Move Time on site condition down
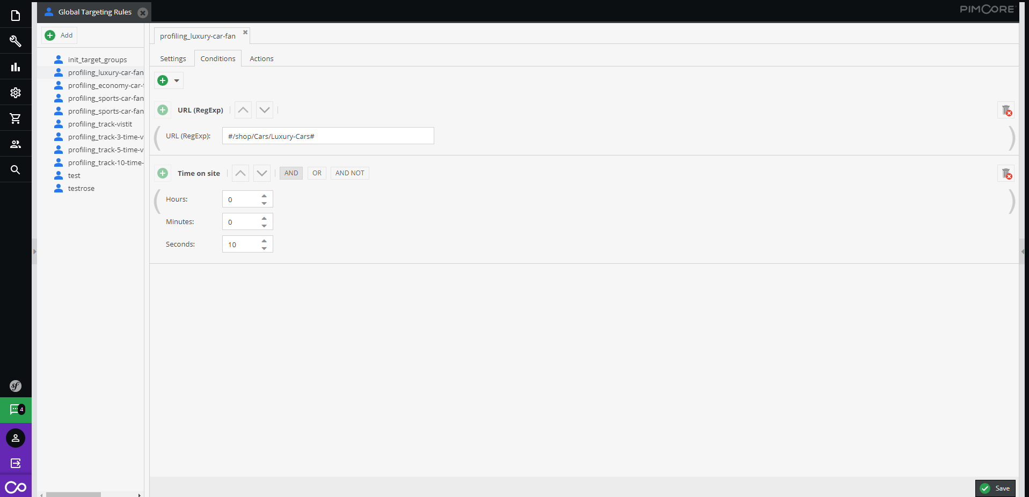The width and height of the screenshot is (1029, 497). pyautogui.click(x=262, y=173)
